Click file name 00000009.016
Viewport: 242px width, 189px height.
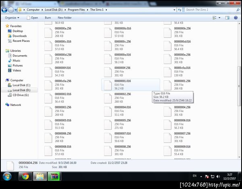(x=182, y=146)
